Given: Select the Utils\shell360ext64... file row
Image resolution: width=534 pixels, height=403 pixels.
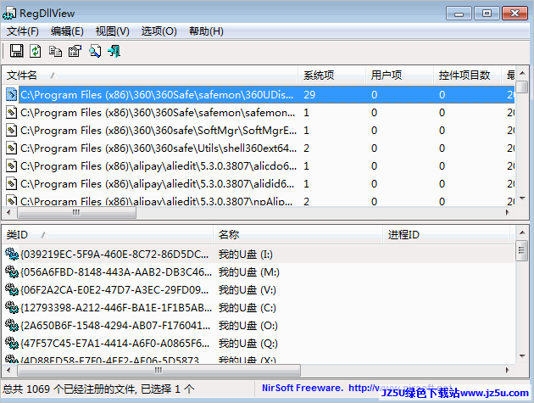Looking at the screenshot, I should pos(259,148).
